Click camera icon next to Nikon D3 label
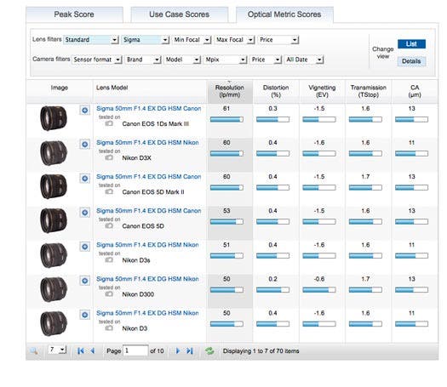The image size is (447, 387). tap(109, 328)
